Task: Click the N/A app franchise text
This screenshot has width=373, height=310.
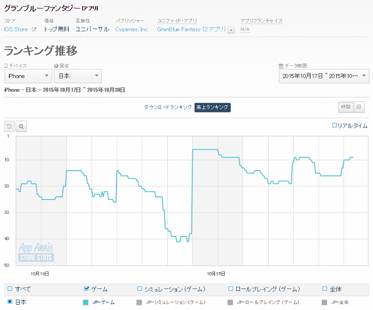Action: click(245, 30)
